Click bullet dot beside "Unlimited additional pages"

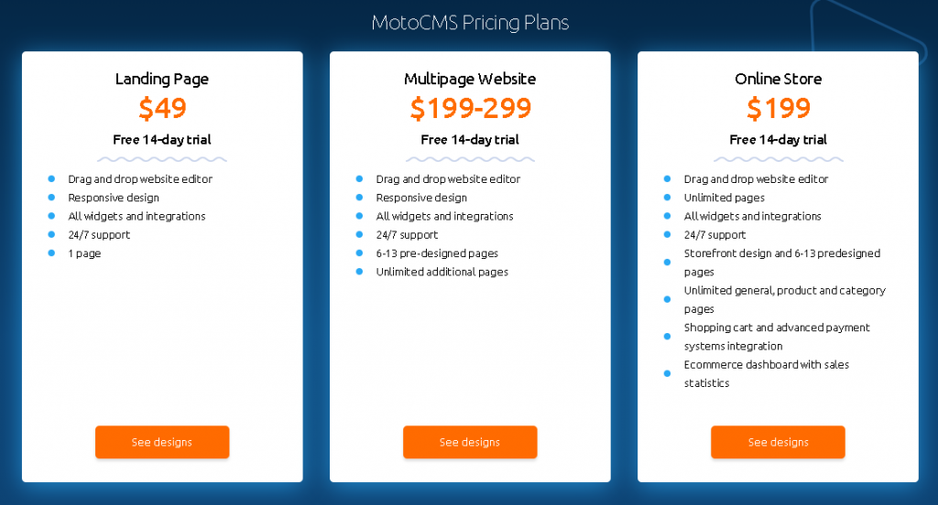360,272
